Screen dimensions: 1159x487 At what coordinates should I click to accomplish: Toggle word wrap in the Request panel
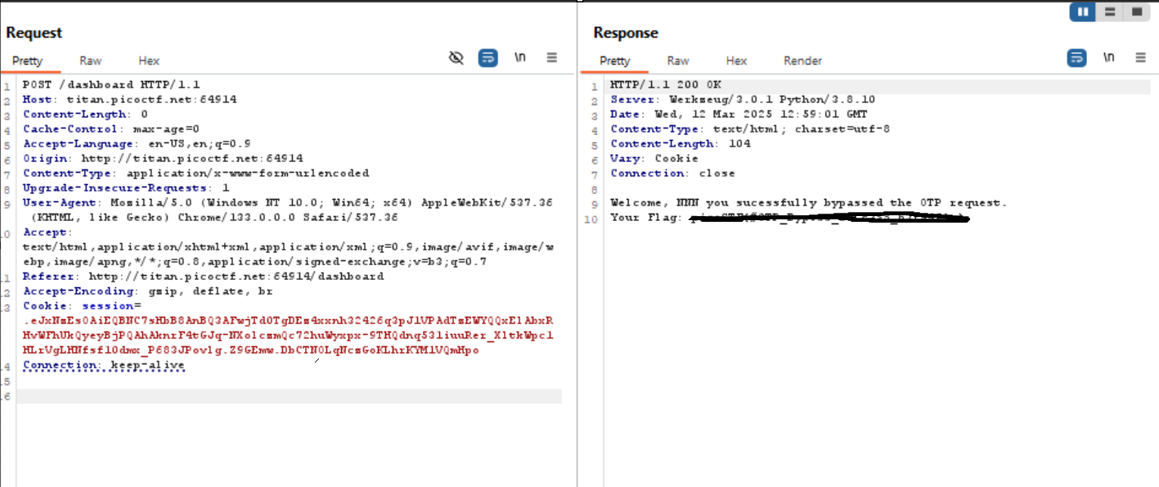[487, 57]
